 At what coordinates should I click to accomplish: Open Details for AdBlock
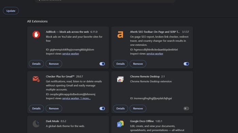click(36, 64)
